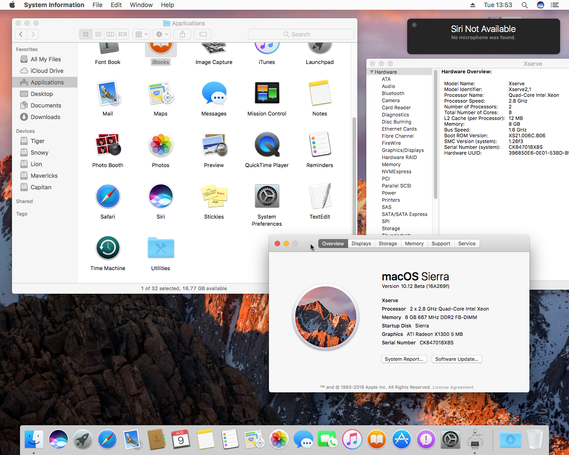Select Memory in the System Information Hardware list
The width and height of the screenshot is (569, 455).
point(391,164)
